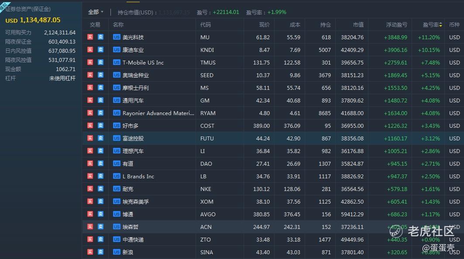Click the 日内风控值 value 637,080.95

[x=62, y=51]
